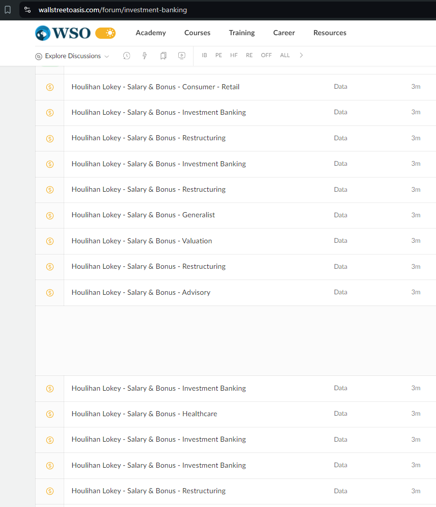Viewport: 436px width, 507px height.
Task: Open the Training menu
Action: pyautogui.click(x=242, y=33)
